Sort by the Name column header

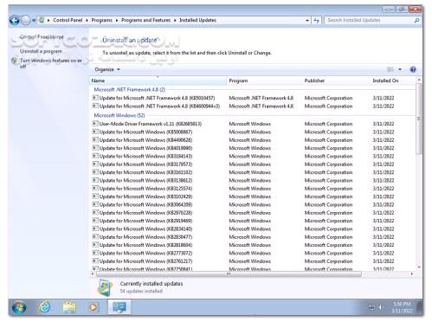(158, 80)
